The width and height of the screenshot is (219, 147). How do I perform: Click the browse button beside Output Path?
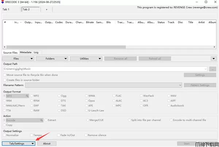click(213, 69)
